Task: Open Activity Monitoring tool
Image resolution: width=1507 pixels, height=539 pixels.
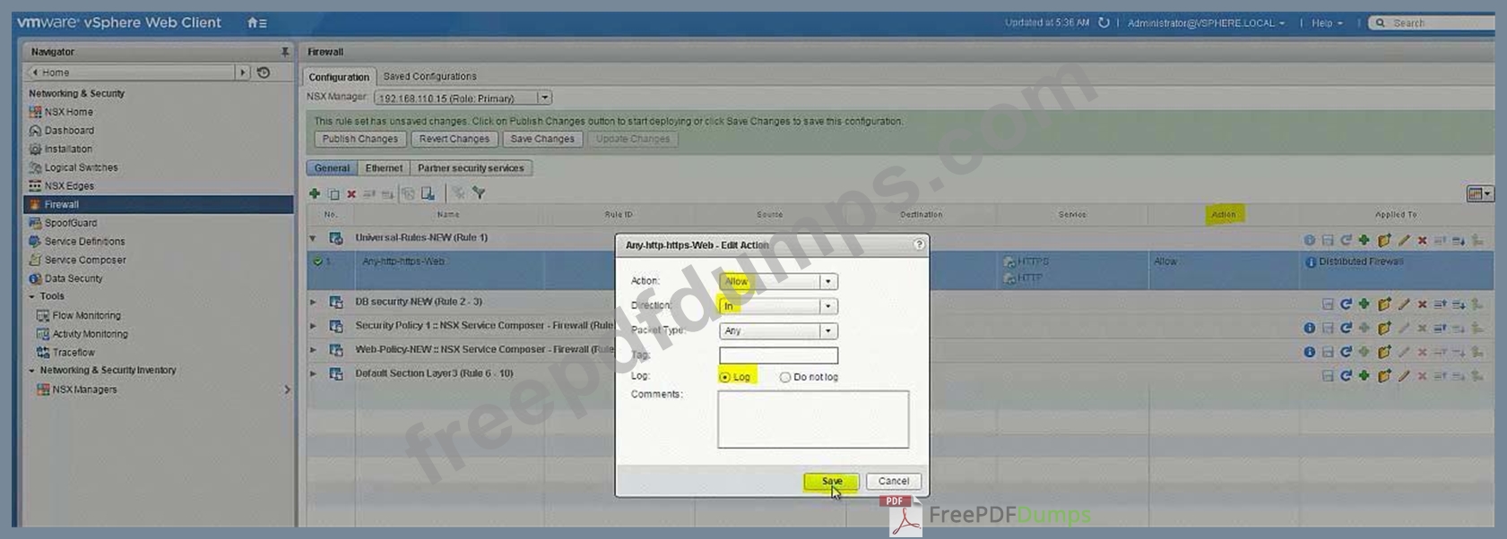Action: pos(90,334)
